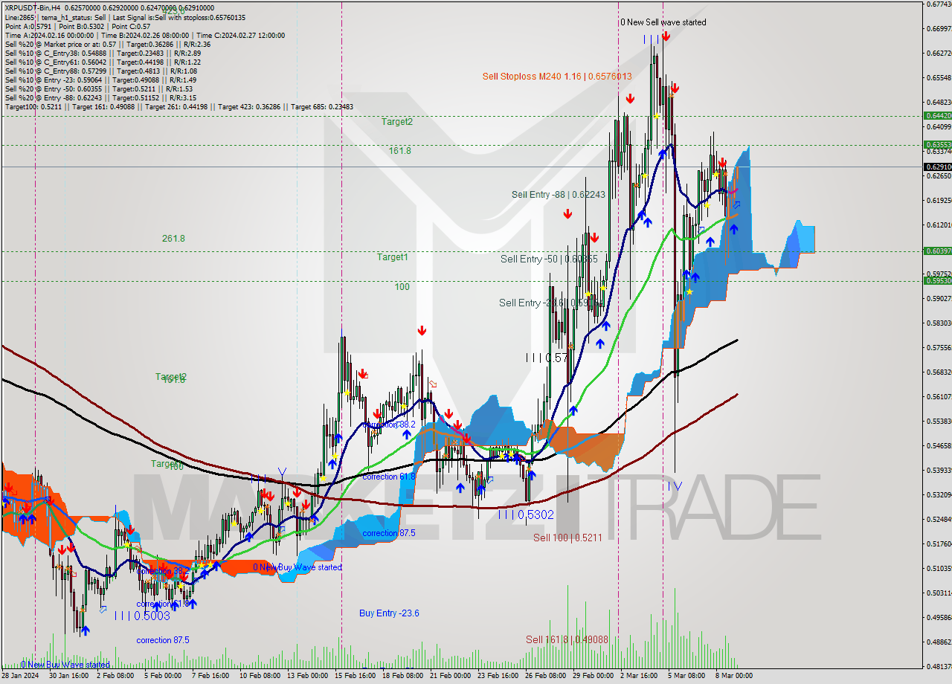The height and width of the screenshot is (684, 952).
Task: Click the 'Target100: 0.5211 || Target 161' summary line
Action: (178, 106)
